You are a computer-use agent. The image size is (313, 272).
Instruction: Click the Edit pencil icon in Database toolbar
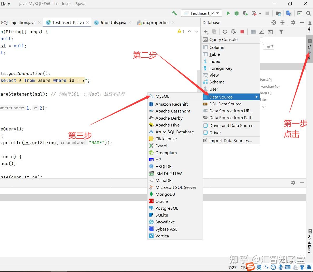pos(262,32)
